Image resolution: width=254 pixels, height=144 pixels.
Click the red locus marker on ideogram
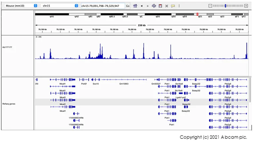[x=197, y=14]
